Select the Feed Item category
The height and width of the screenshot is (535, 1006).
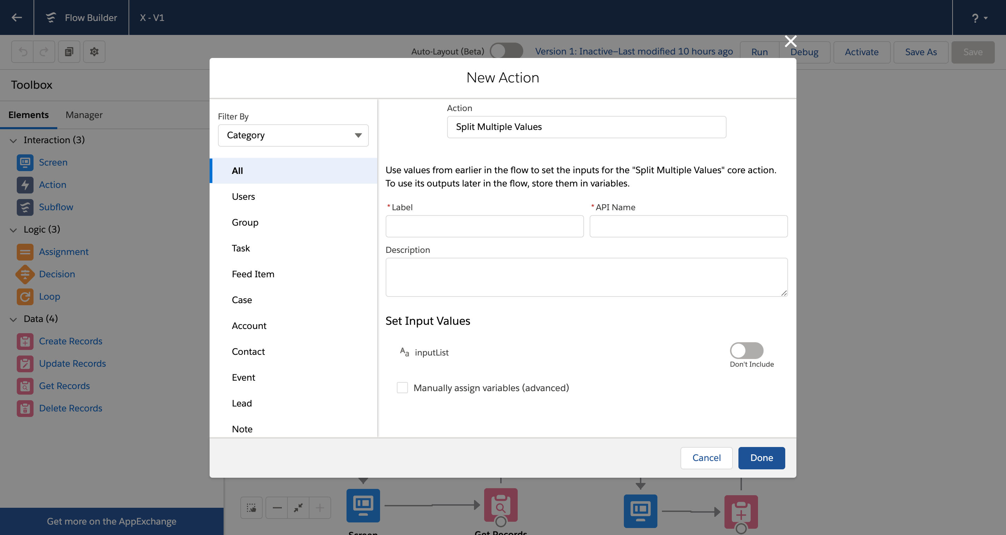pos(294,274)
